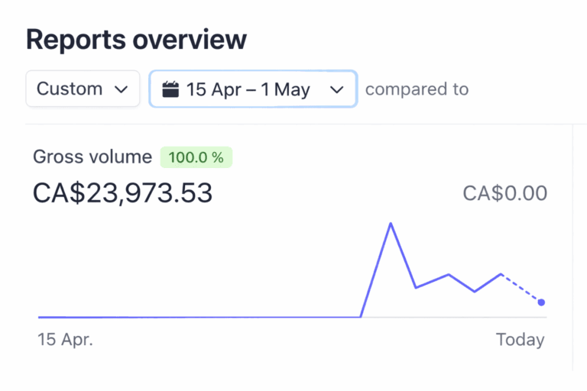The width and height of the screenshot is (587, 391).
Task: Click the valley right after the tallest peak
Action: pyautogui.click(x=416, y=288)
